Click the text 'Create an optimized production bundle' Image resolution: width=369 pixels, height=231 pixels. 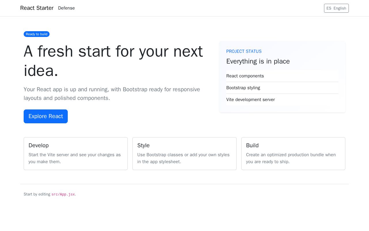pyautogui.click(x=291, y=158)
